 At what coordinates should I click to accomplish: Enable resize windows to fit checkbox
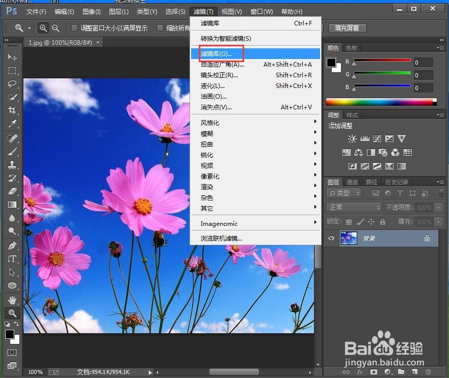[x=74, y=28]
